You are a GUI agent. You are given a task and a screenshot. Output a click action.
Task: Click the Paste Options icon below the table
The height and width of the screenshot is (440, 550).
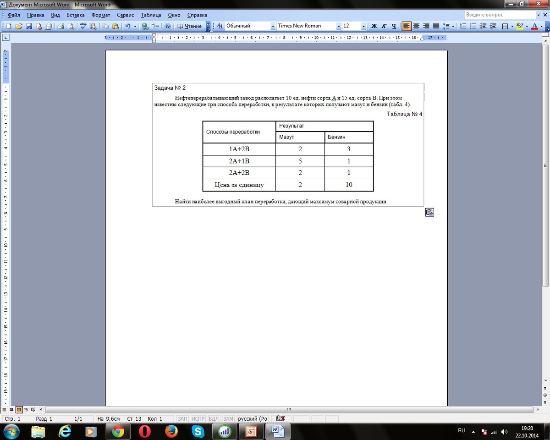point(429,212)
